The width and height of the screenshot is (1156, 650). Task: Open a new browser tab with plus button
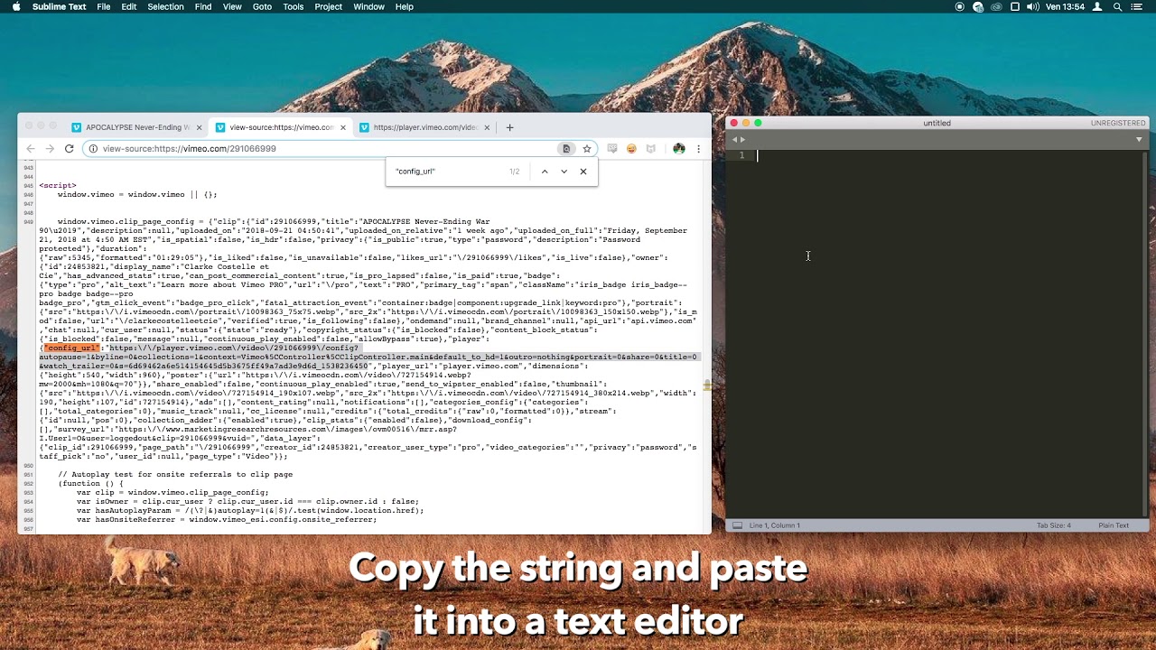pyautogui.click(x=509, y=127)
